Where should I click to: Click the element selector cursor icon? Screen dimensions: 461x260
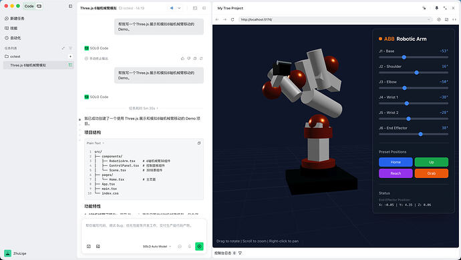(x=424, y=8)
